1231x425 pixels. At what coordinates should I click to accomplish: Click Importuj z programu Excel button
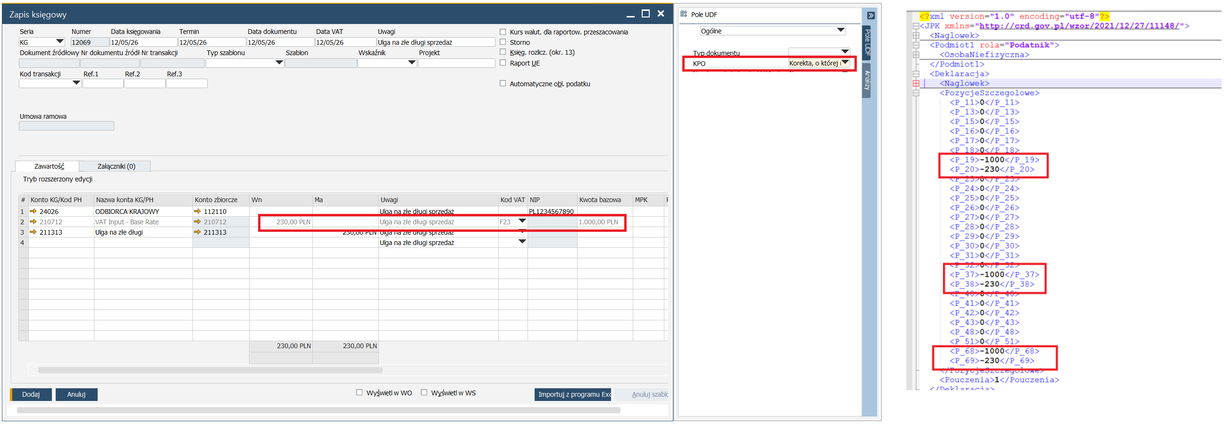[x=573, y=394]
